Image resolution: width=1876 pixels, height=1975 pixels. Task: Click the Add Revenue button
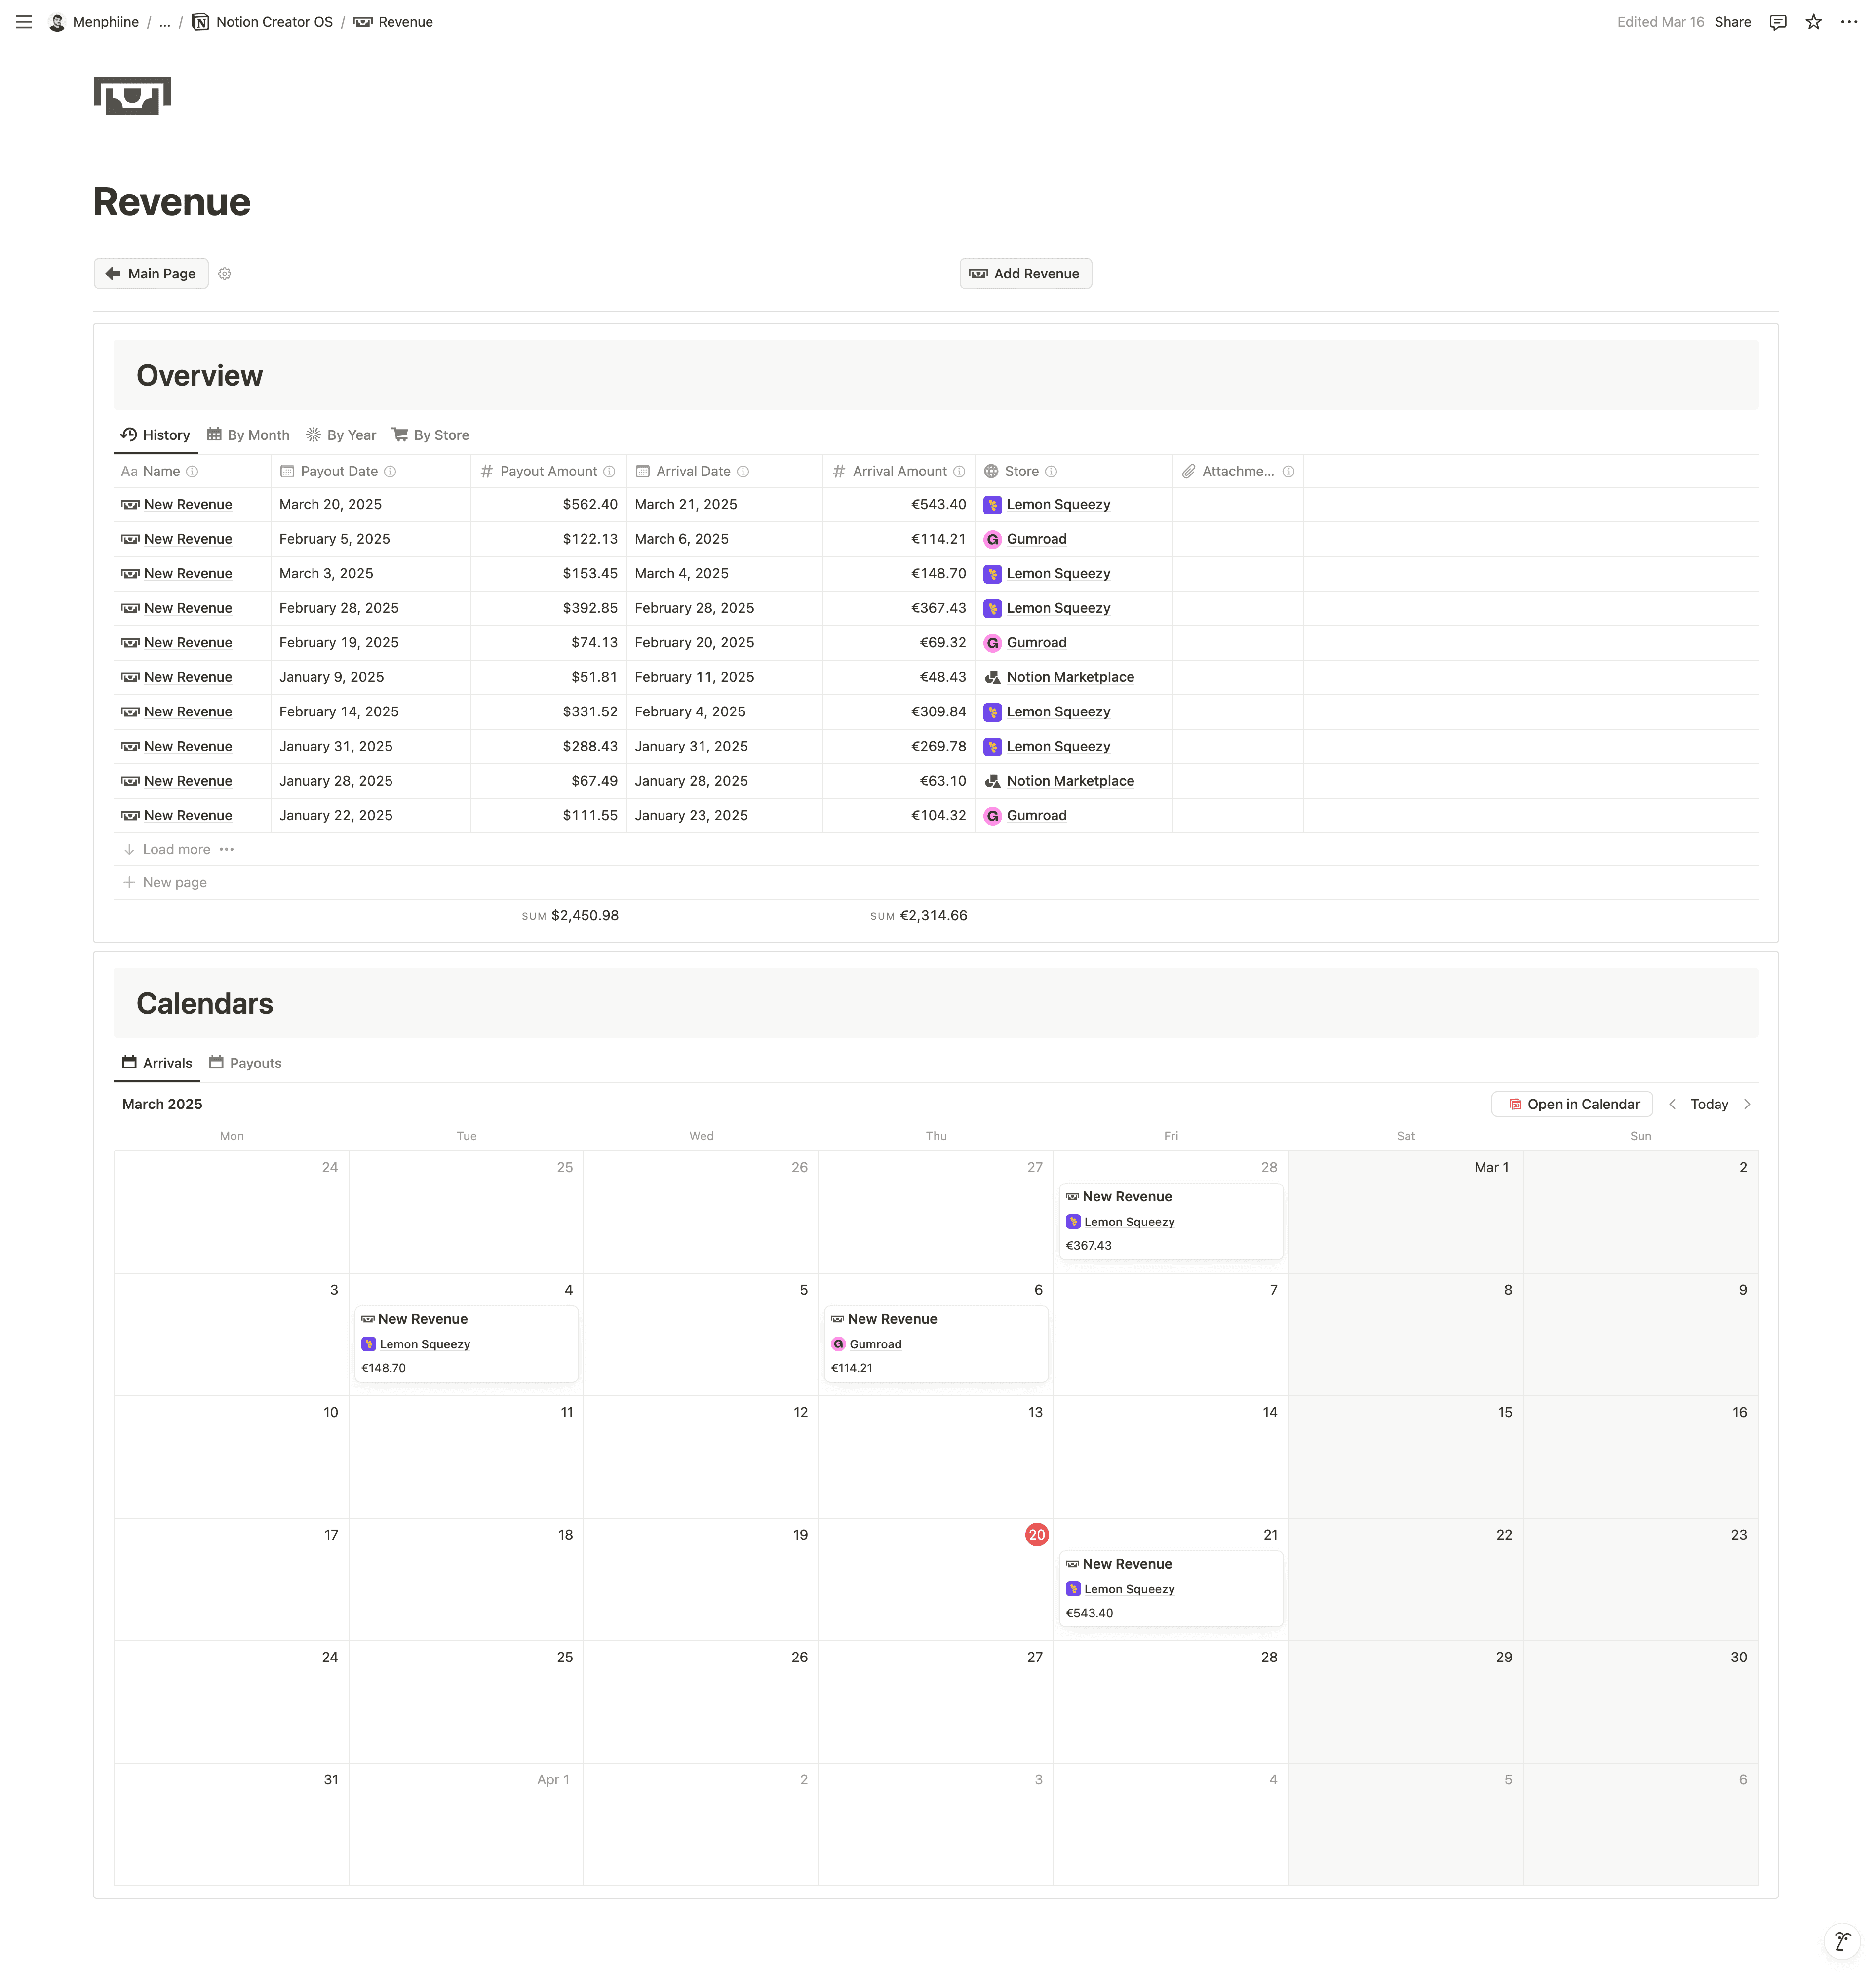point(1025,274)
